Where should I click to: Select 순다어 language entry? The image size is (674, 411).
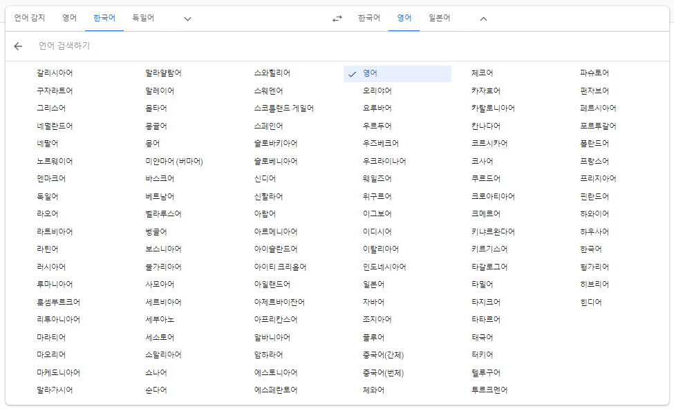(156, 390)
